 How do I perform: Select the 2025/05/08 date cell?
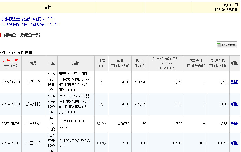[x=10, y=124]
